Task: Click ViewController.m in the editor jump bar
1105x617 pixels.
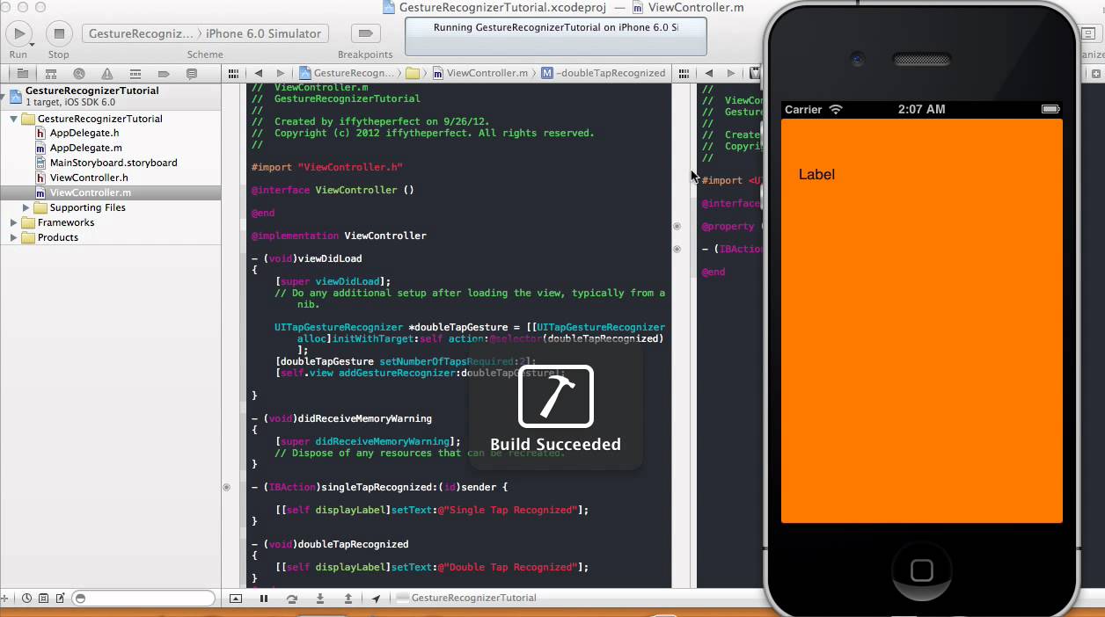Action: point(479,73)
